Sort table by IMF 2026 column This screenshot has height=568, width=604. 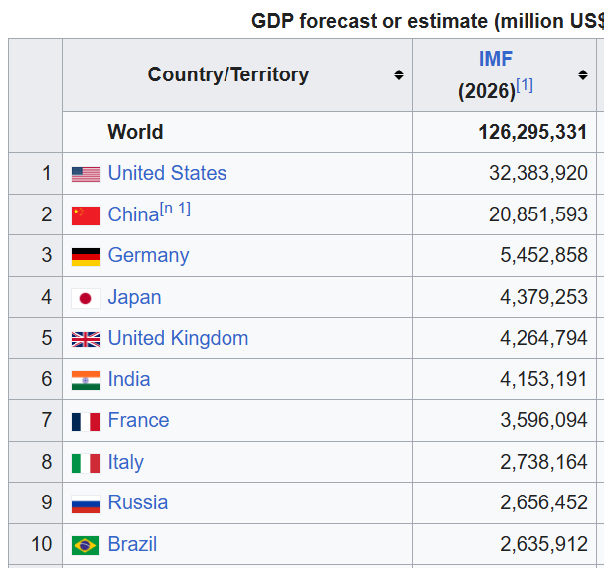point(583,74)
